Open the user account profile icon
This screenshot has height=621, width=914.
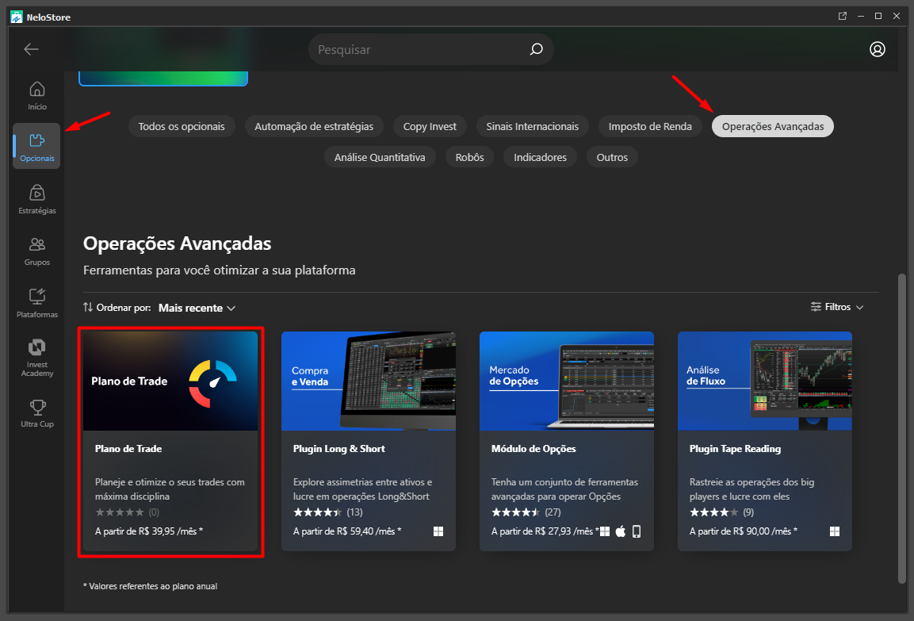pos(878,49)
